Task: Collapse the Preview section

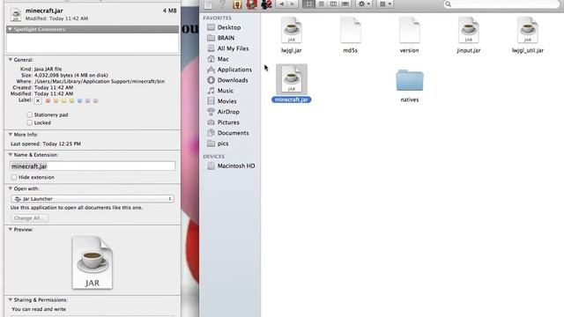Action: click(x=10, y=229)
